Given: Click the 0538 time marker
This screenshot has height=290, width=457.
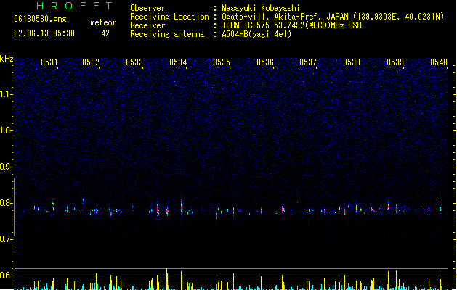Looking at the screenshot, I should 352,62.
